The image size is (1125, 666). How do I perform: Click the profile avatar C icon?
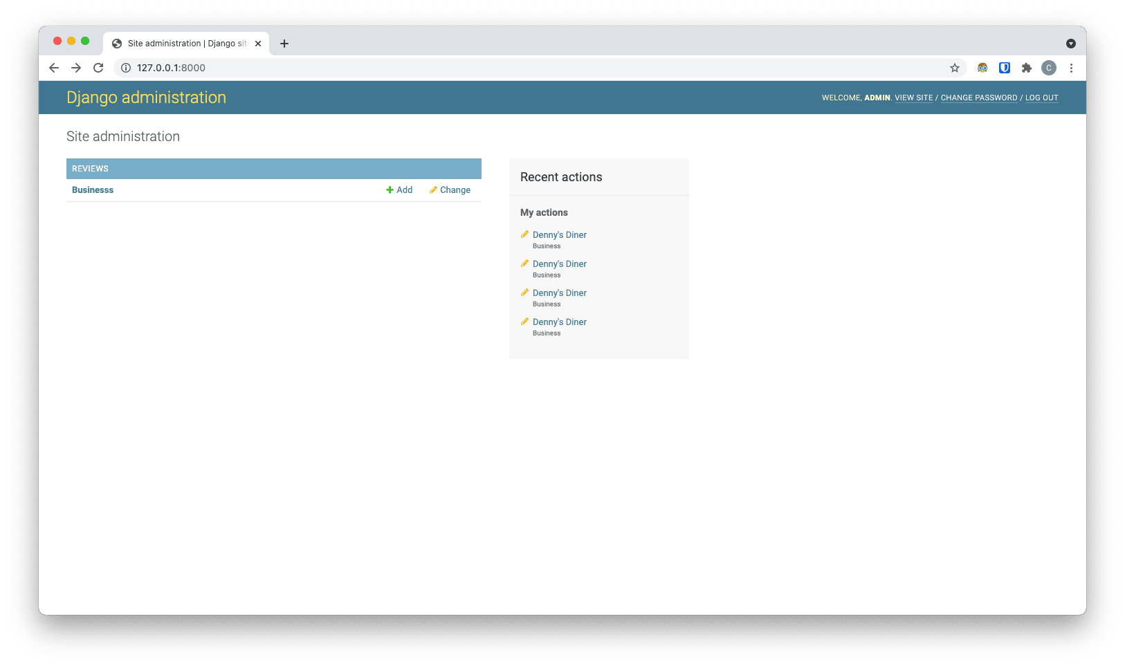click(x=1049, y=68)
